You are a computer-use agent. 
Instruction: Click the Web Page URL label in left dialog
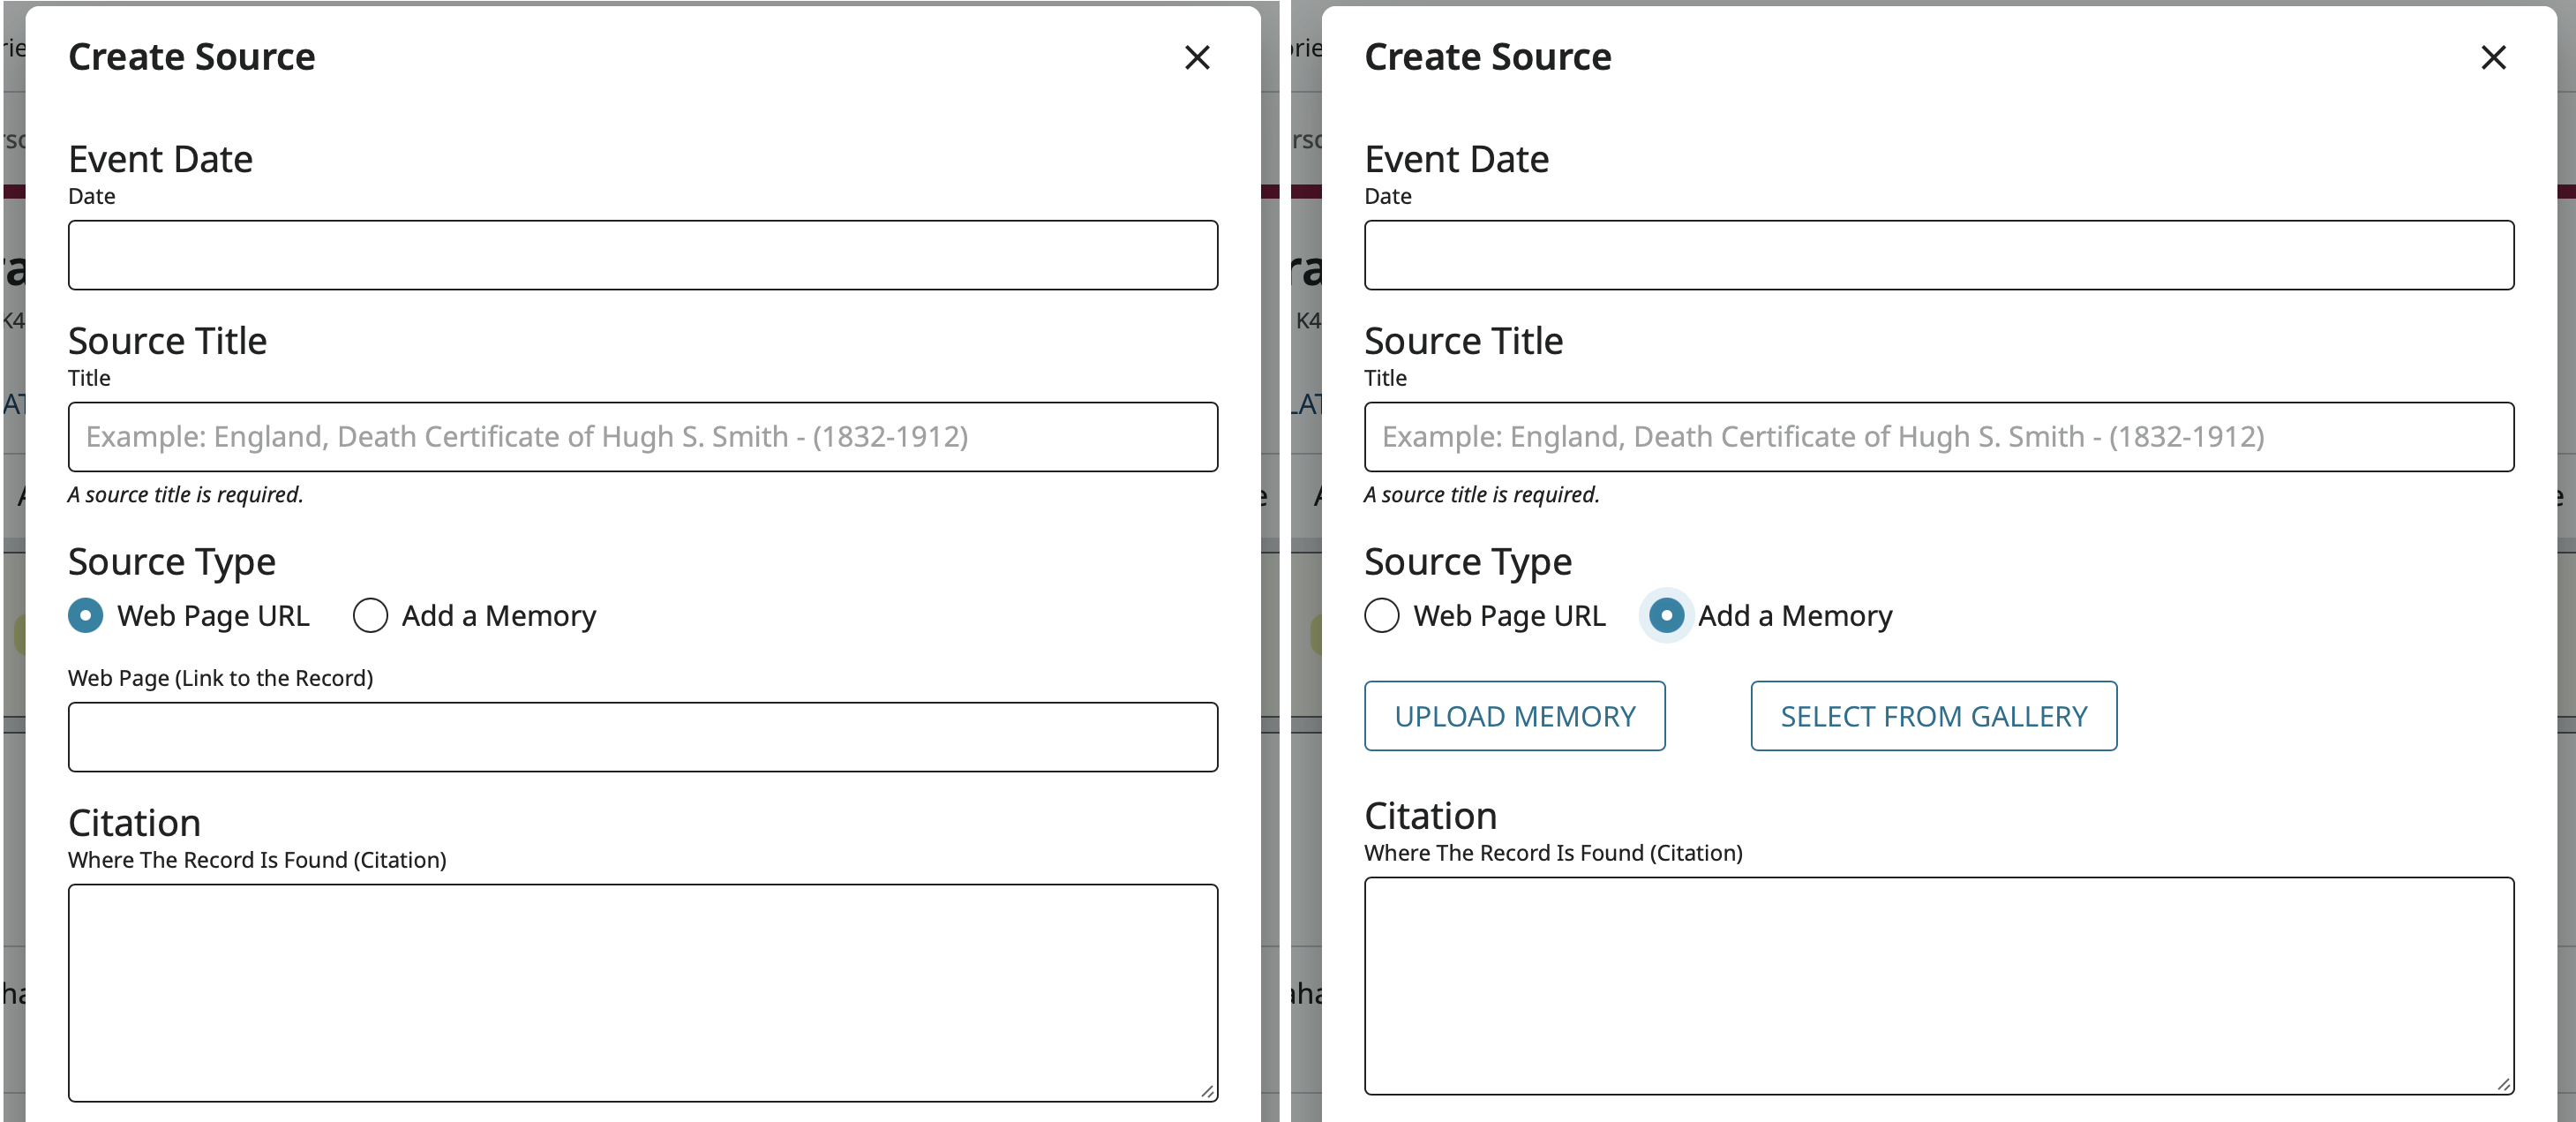213,615
